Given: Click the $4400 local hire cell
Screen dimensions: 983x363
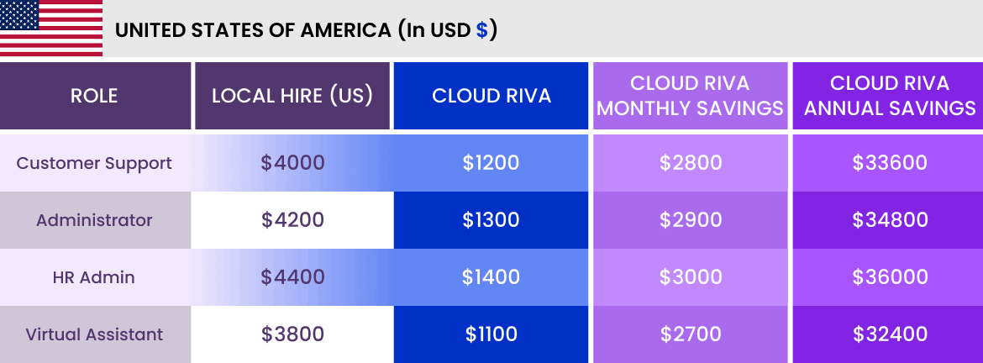Looking at the screenshot, I should point(292,277).
